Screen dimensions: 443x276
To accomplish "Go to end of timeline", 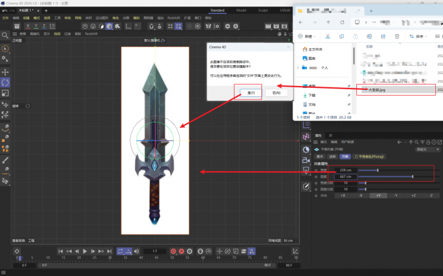I will coord(109,251).
